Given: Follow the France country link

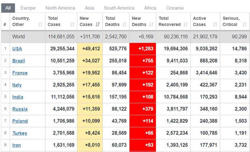Looking at the screenshot, I should pyautogui.click(x=20, y=73).
